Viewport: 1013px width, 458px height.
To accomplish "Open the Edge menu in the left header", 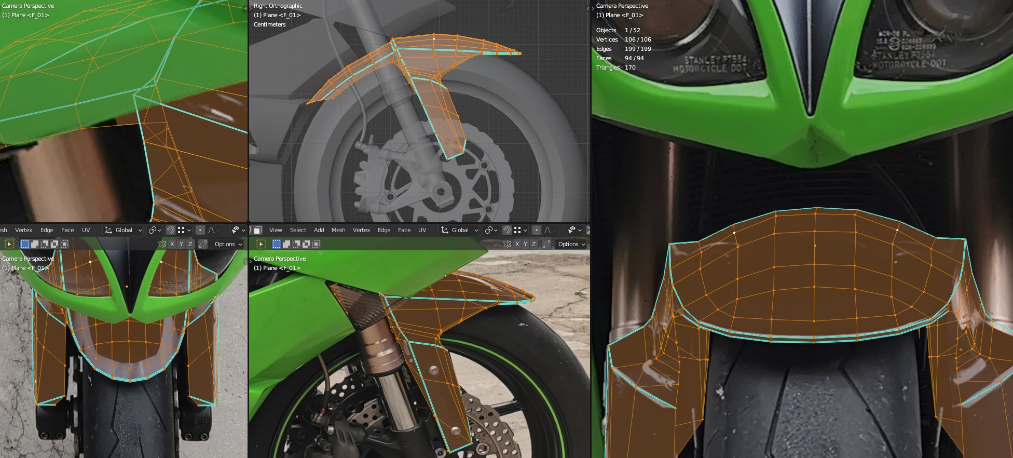I will [47, 230].
